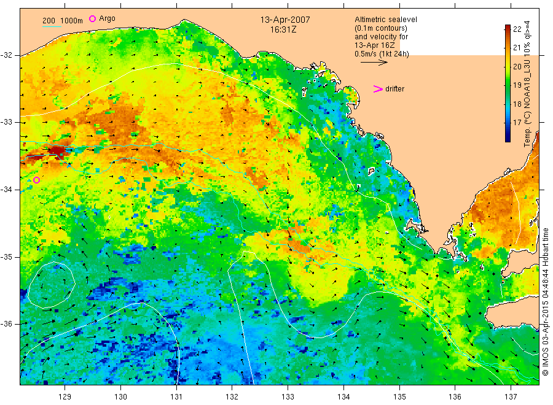
Task: Click the longitude label 132
Action: (x=232, y=397)
